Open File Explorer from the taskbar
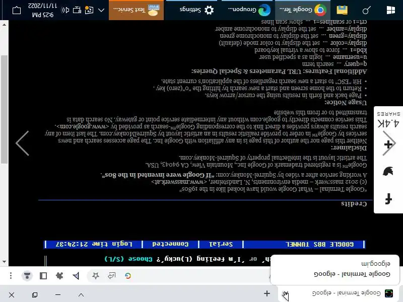The image size is (403, 302). click(342, 10)
